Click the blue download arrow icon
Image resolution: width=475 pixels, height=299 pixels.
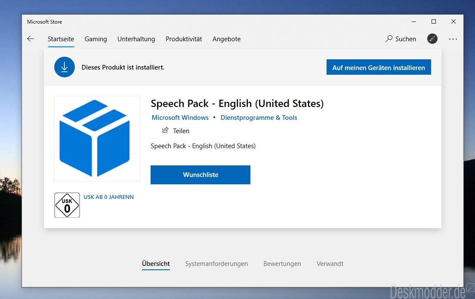[x=65, y=67]
